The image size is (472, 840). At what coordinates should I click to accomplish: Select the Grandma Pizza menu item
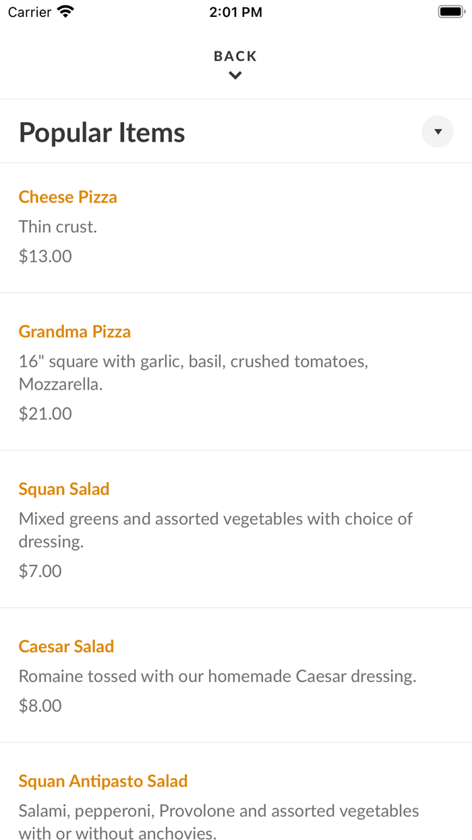(x=74, y=332)
